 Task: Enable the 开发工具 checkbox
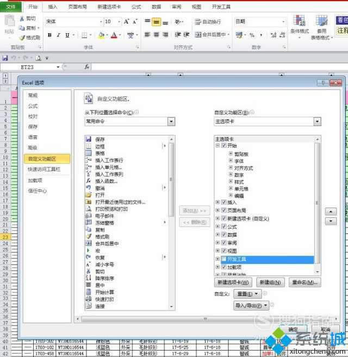click(x=224, y=259)
